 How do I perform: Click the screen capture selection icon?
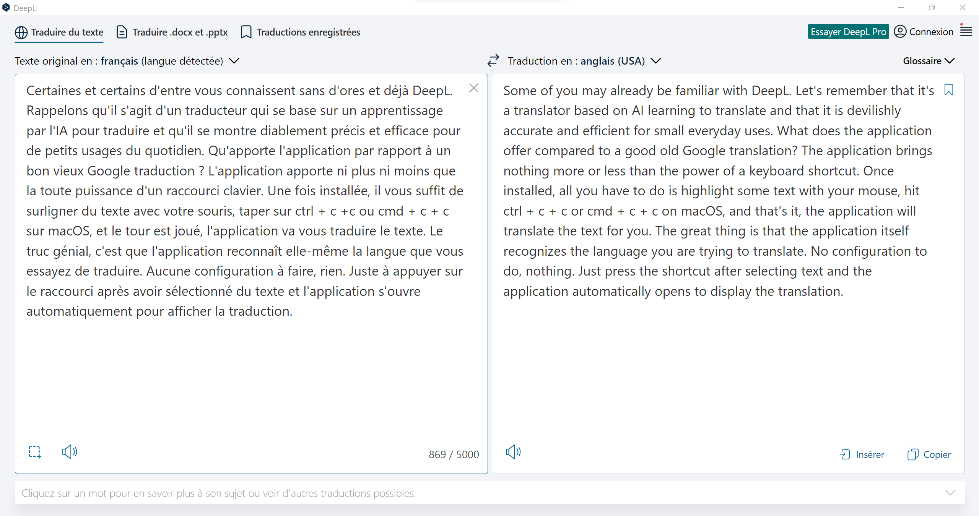(x=35, y=452)
